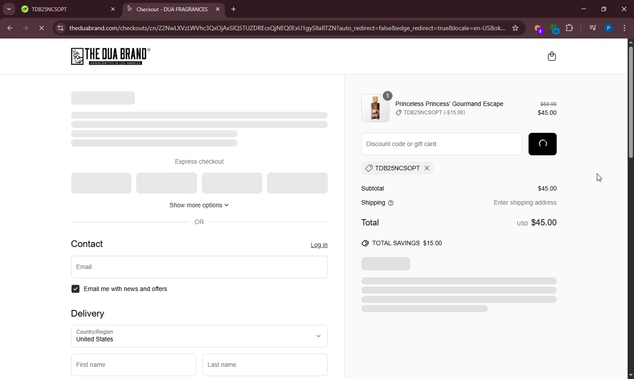Remove the TDB25NCSOPT discount code

tap(427, 168)
